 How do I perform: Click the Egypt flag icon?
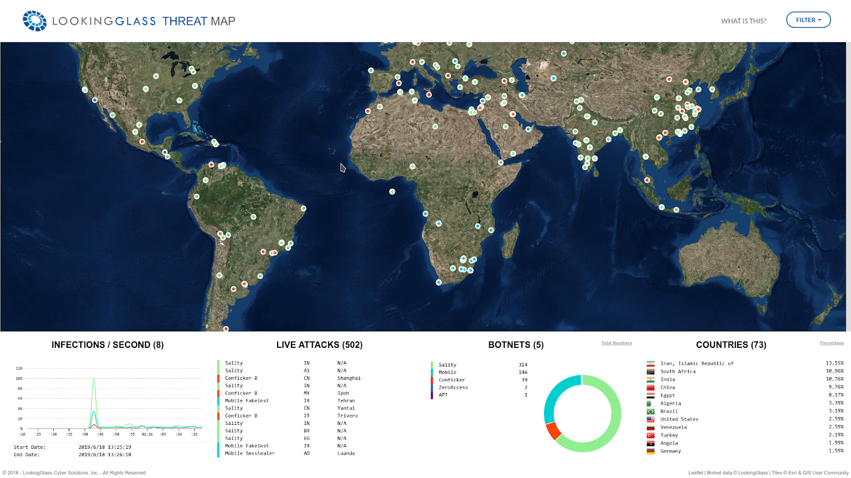[x=651, y=395]
